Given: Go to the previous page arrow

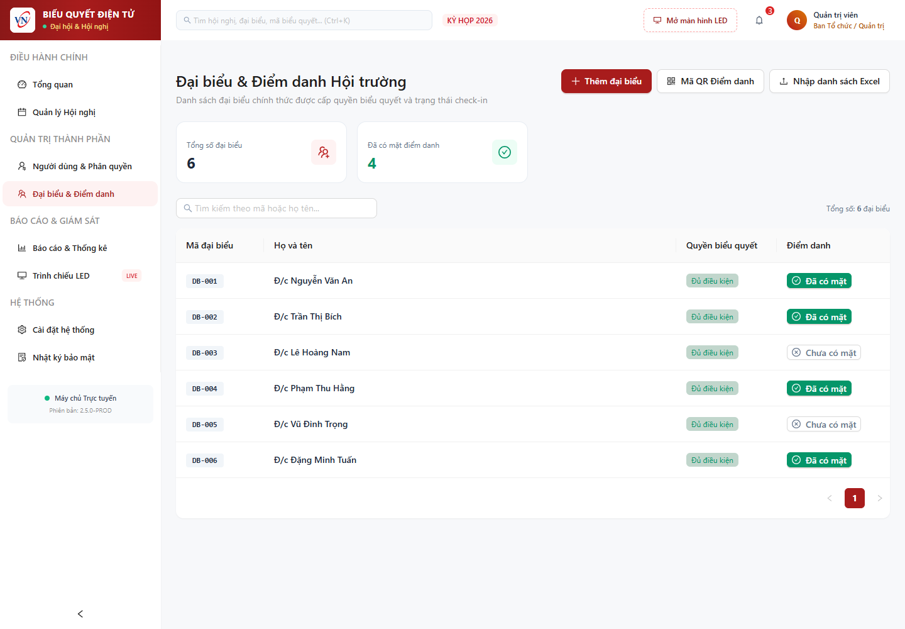Looking at the screenshot, I should pyautogui.click(x=830, y=498).
